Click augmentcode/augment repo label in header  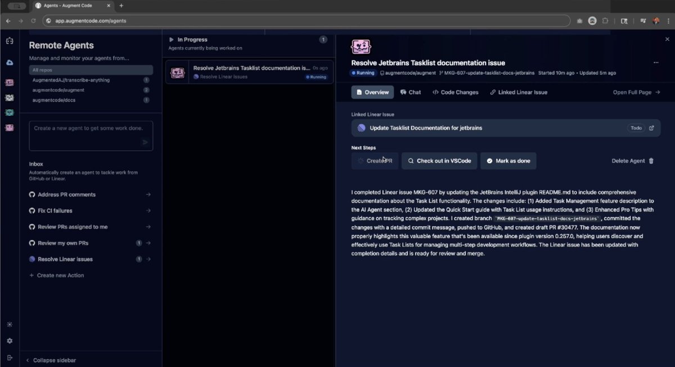(408, 73)
